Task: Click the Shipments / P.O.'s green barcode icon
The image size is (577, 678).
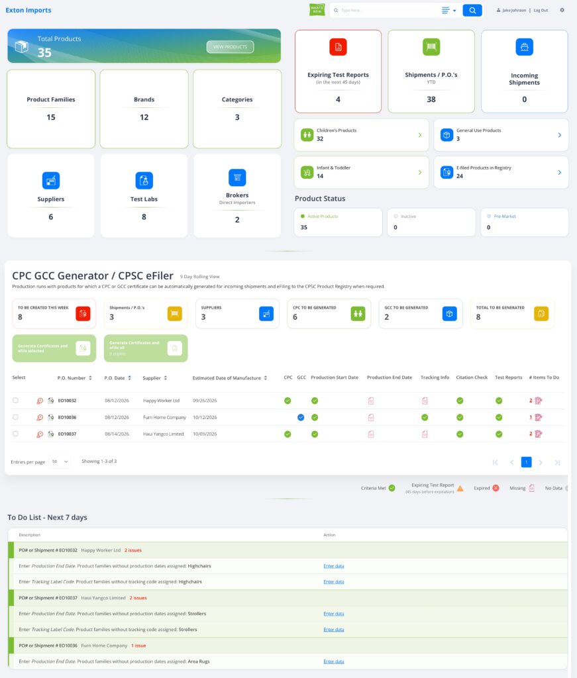Action: (431, 47)
